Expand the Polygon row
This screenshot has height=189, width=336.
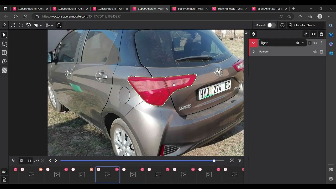254,52
